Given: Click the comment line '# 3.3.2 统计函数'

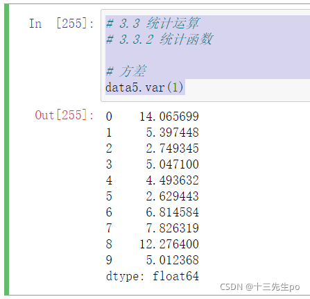Looking at the screenshot, I should (x=159, y=39).
